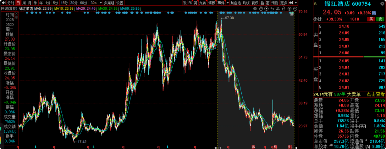
Task: Click the panel collapse arrow after 更多
Action: click(x=291, y=3)
